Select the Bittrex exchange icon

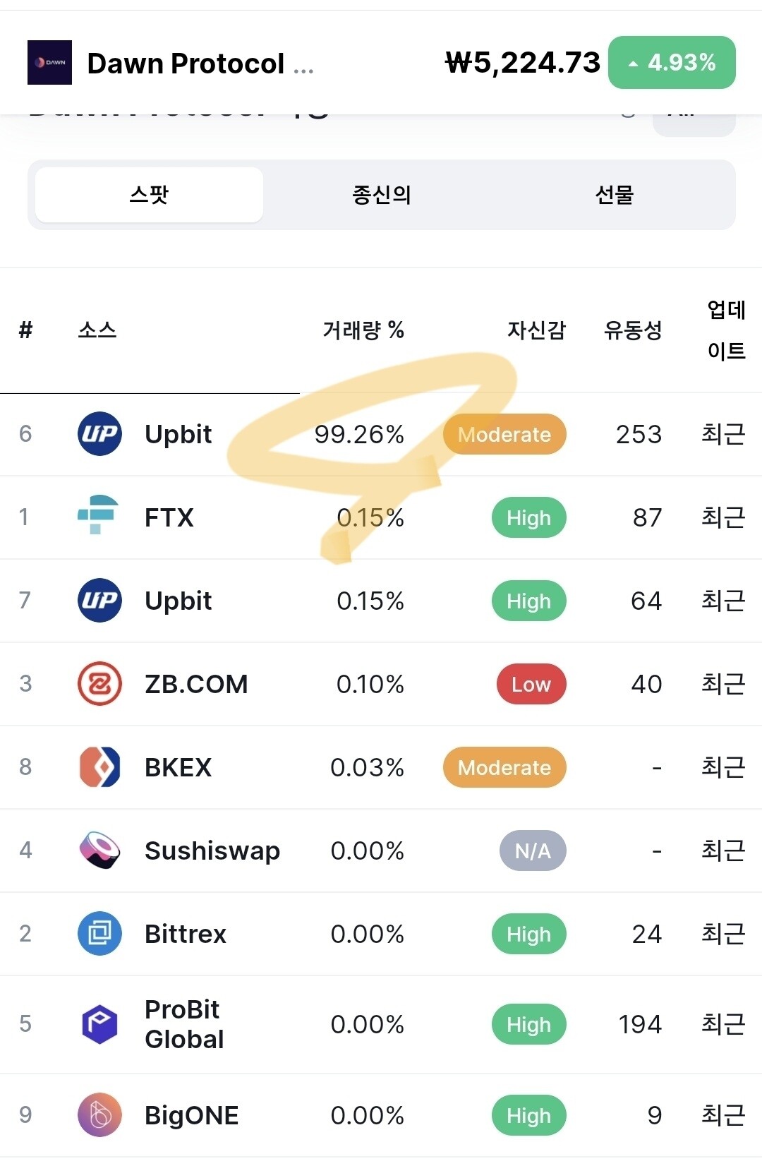coord(99,934)
